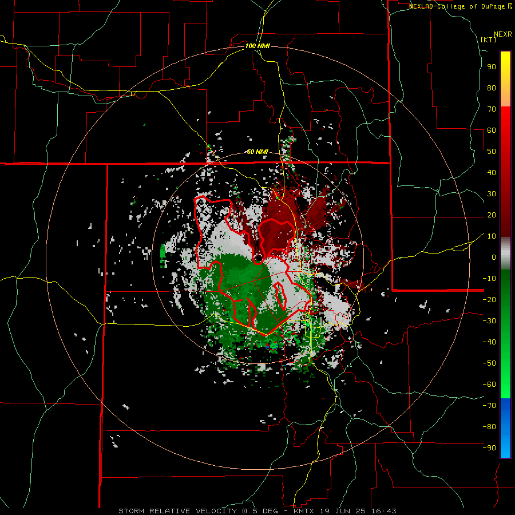
Task: Select the -30 value on the velocity scale
Action: [x=489, y=321]
